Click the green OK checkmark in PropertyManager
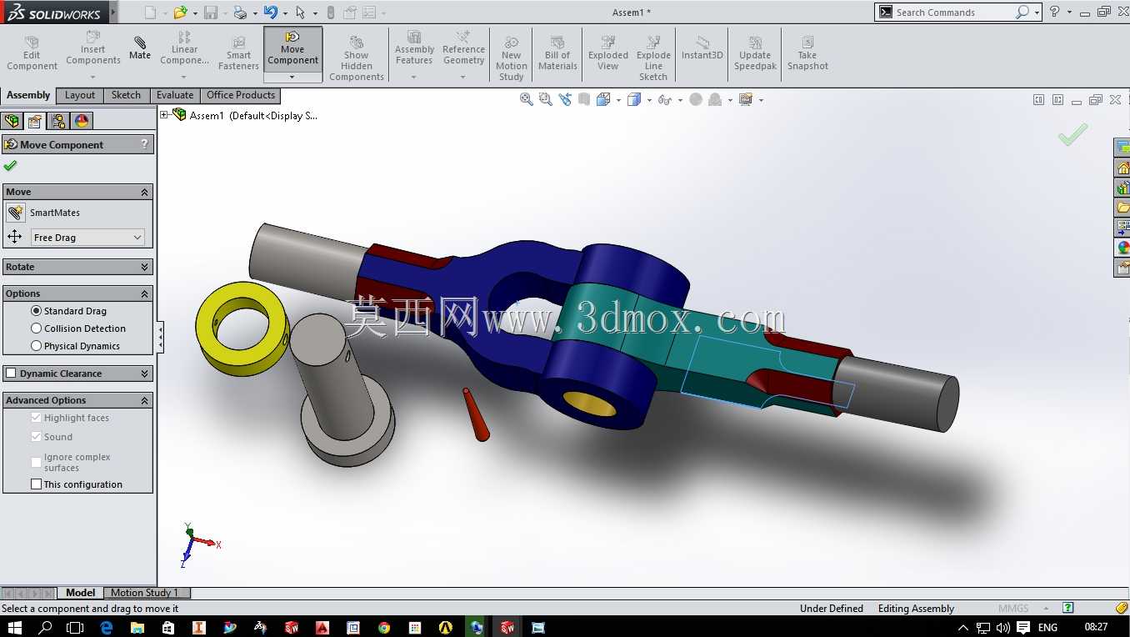The width and height of the screenshot is (1130, 637). (x=10, y=166)
